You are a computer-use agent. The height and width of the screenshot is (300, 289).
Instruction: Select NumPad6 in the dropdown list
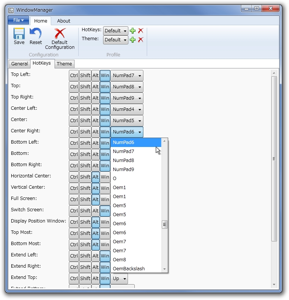[x=136, y=142]
